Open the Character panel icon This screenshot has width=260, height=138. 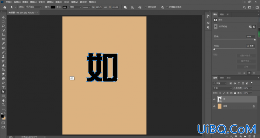pyautogui.click(x=208, y=23)
